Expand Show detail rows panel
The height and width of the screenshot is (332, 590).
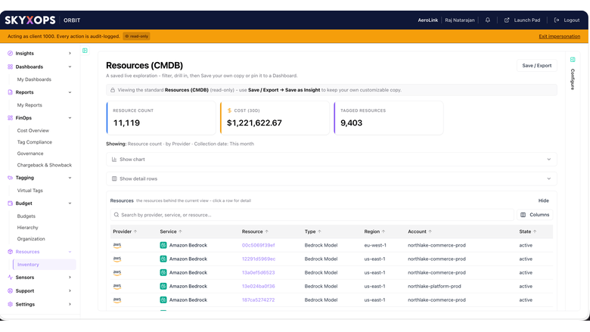pos(331,179)
